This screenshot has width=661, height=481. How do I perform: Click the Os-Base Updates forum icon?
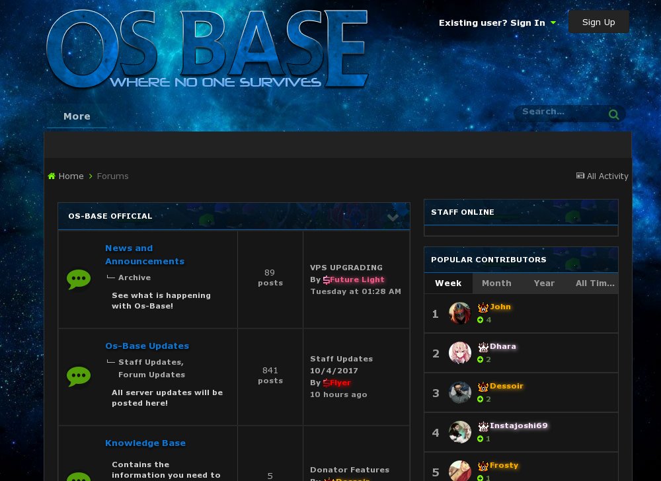[x=79, y=377]
